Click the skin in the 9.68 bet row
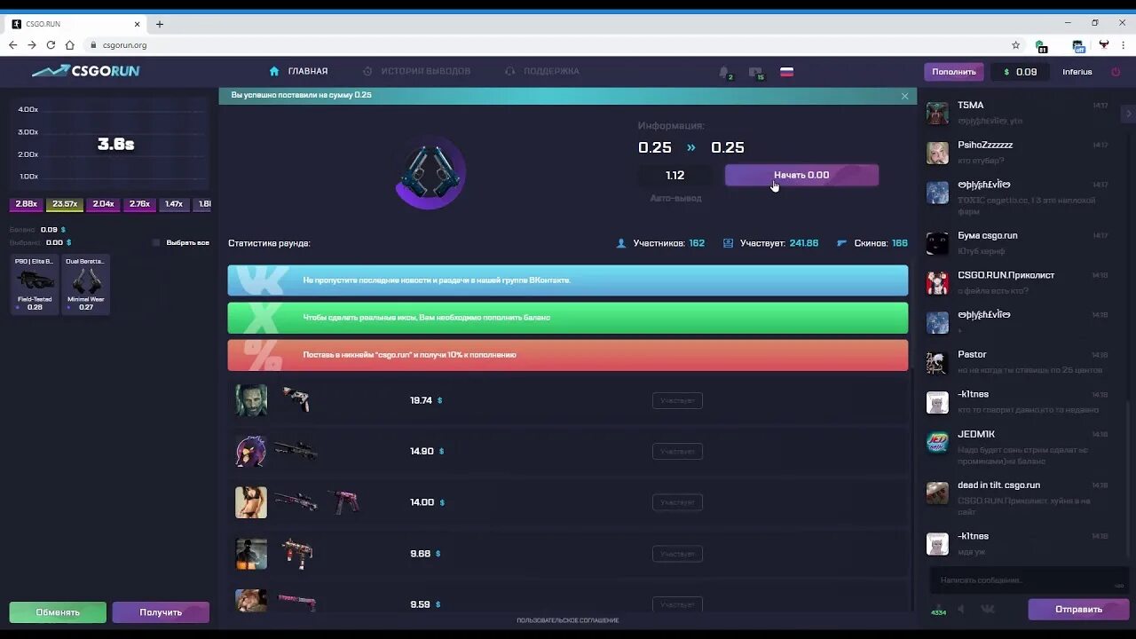 coord(297,553)
